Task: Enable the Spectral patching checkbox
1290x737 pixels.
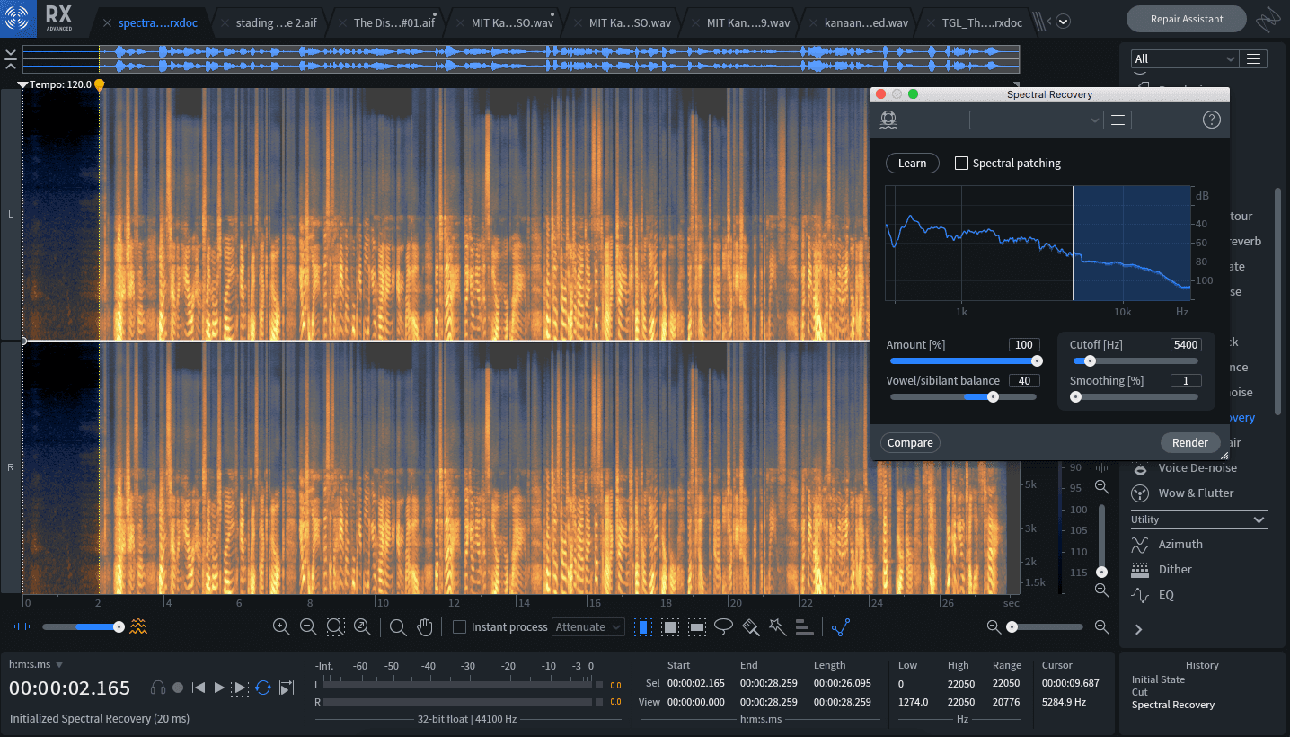Action: pos(961,163)
